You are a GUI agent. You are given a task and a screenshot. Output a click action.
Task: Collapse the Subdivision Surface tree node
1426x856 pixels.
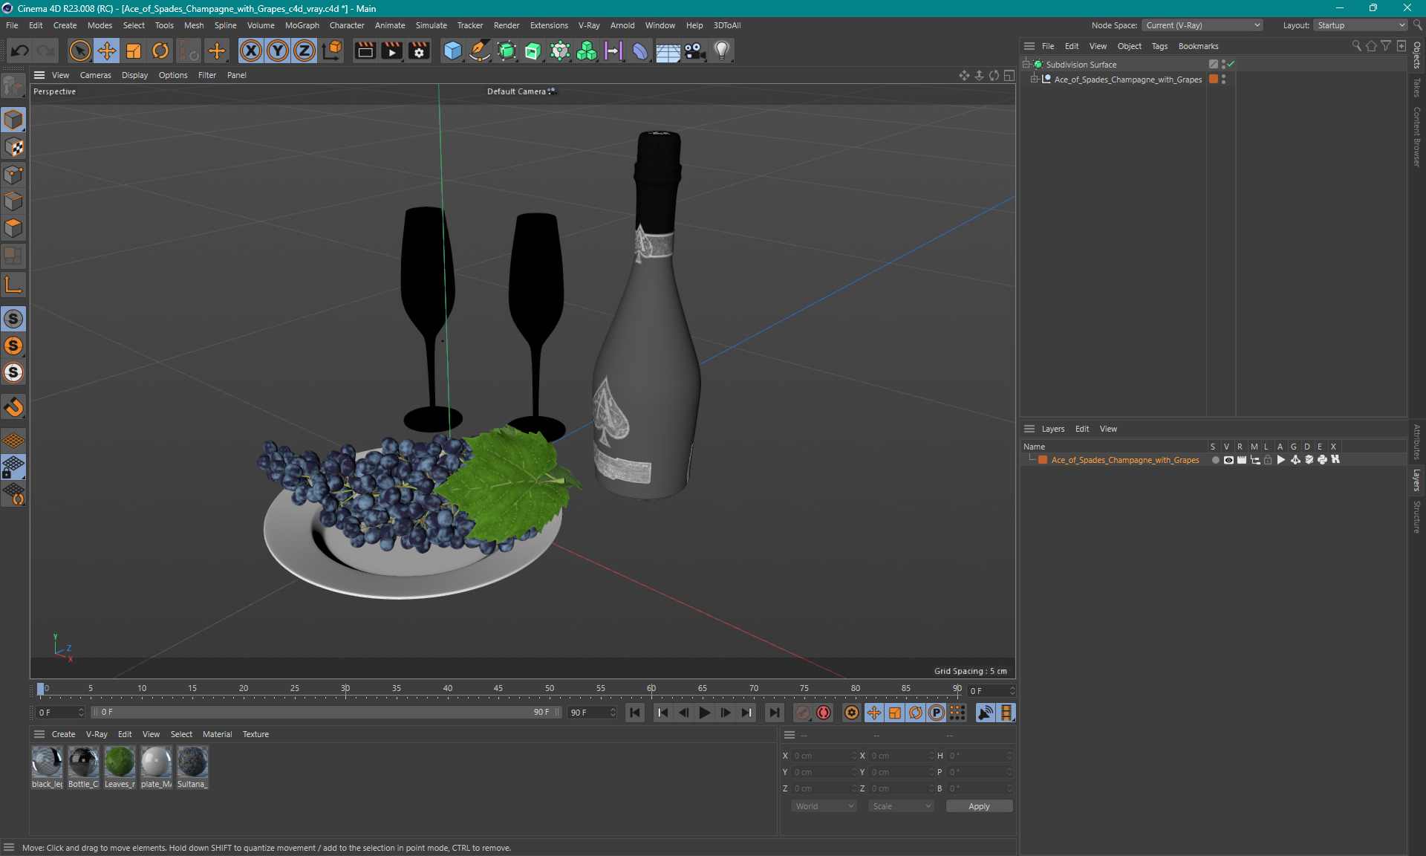point(1026,65)
